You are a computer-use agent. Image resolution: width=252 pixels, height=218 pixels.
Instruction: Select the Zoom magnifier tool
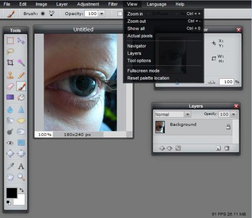click(x=21, y=177)
